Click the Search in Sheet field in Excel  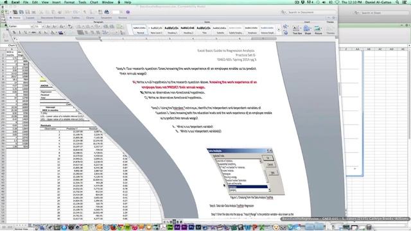coord(381,13)
